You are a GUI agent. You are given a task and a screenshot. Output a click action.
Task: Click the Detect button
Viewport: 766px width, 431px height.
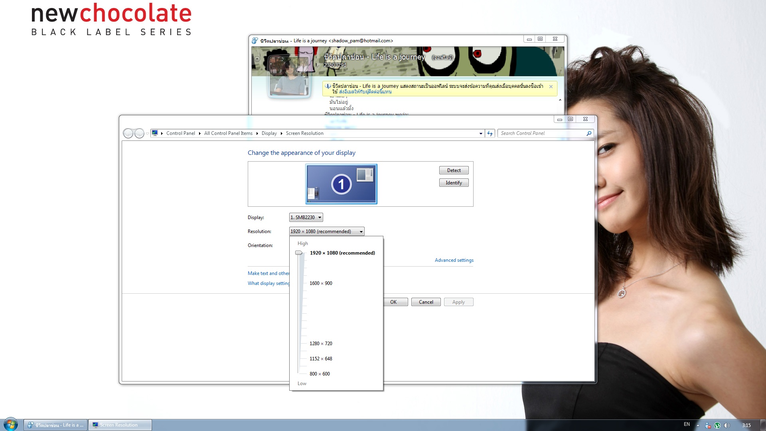click(454, 170)
